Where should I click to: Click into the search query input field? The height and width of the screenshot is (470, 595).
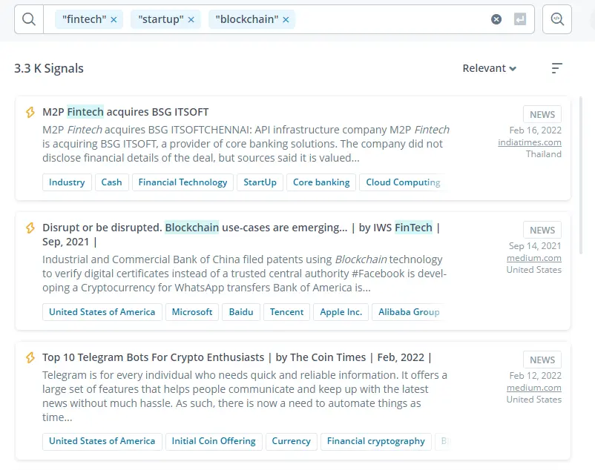point(391,19)
